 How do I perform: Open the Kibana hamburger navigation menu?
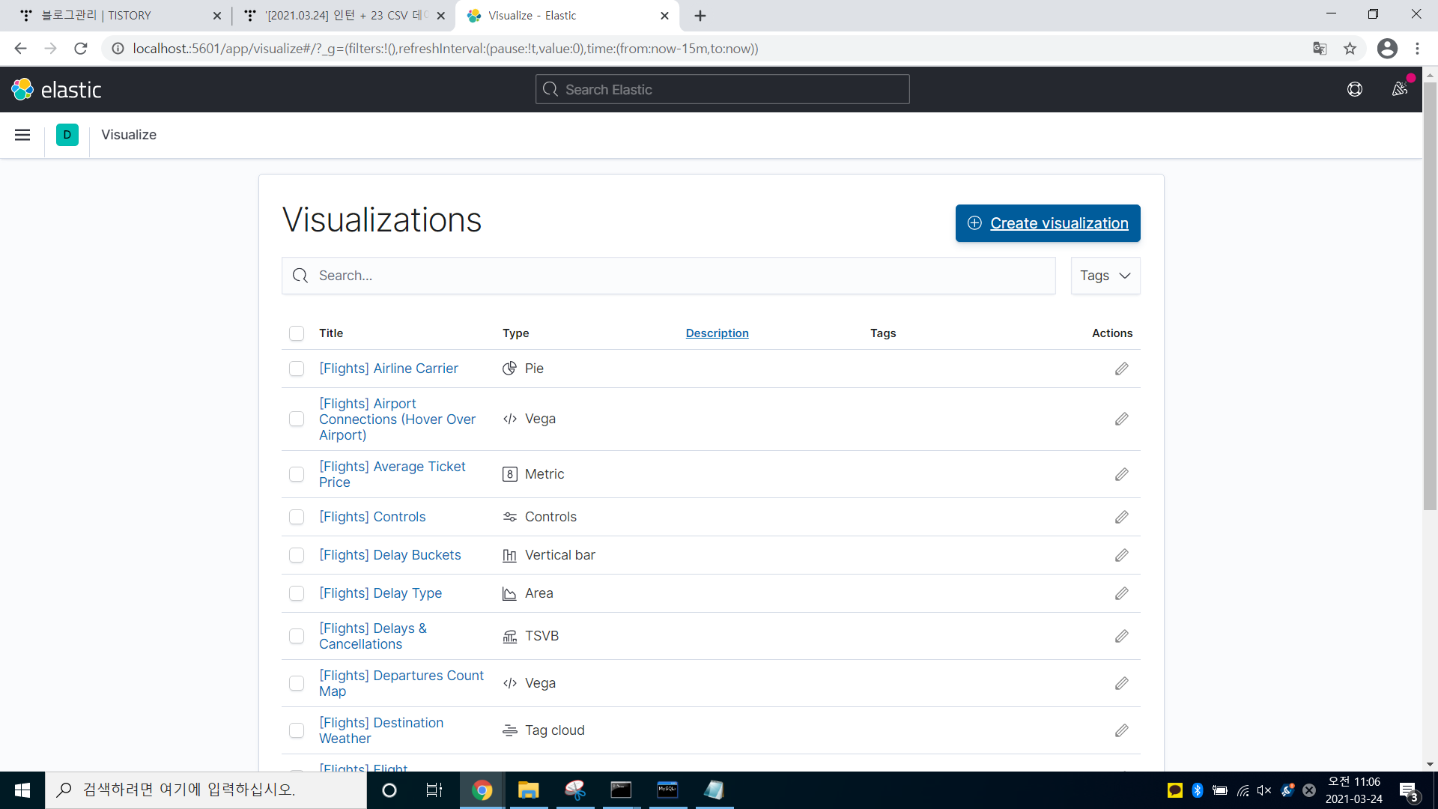coord(22,135)
